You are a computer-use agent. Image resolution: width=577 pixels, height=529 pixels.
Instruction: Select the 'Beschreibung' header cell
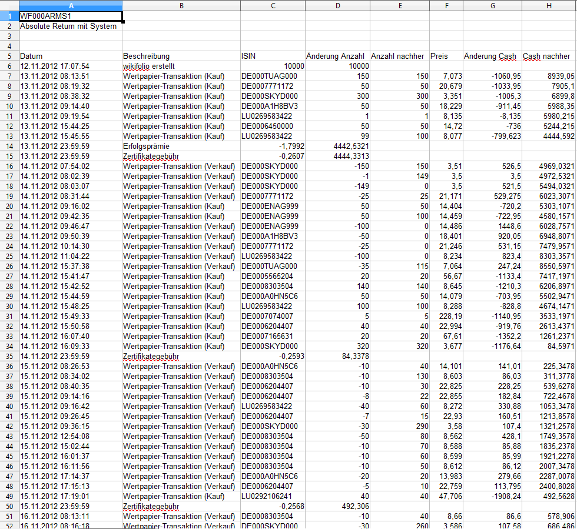click(x=146, y=56)
